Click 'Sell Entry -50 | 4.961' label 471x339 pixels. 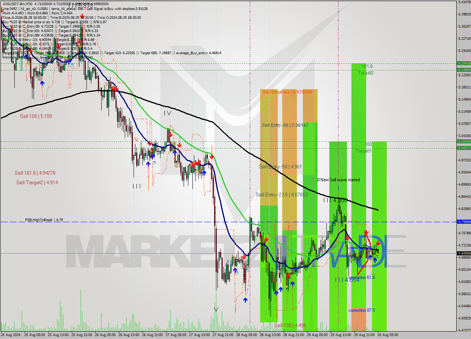tap(280, 167)
